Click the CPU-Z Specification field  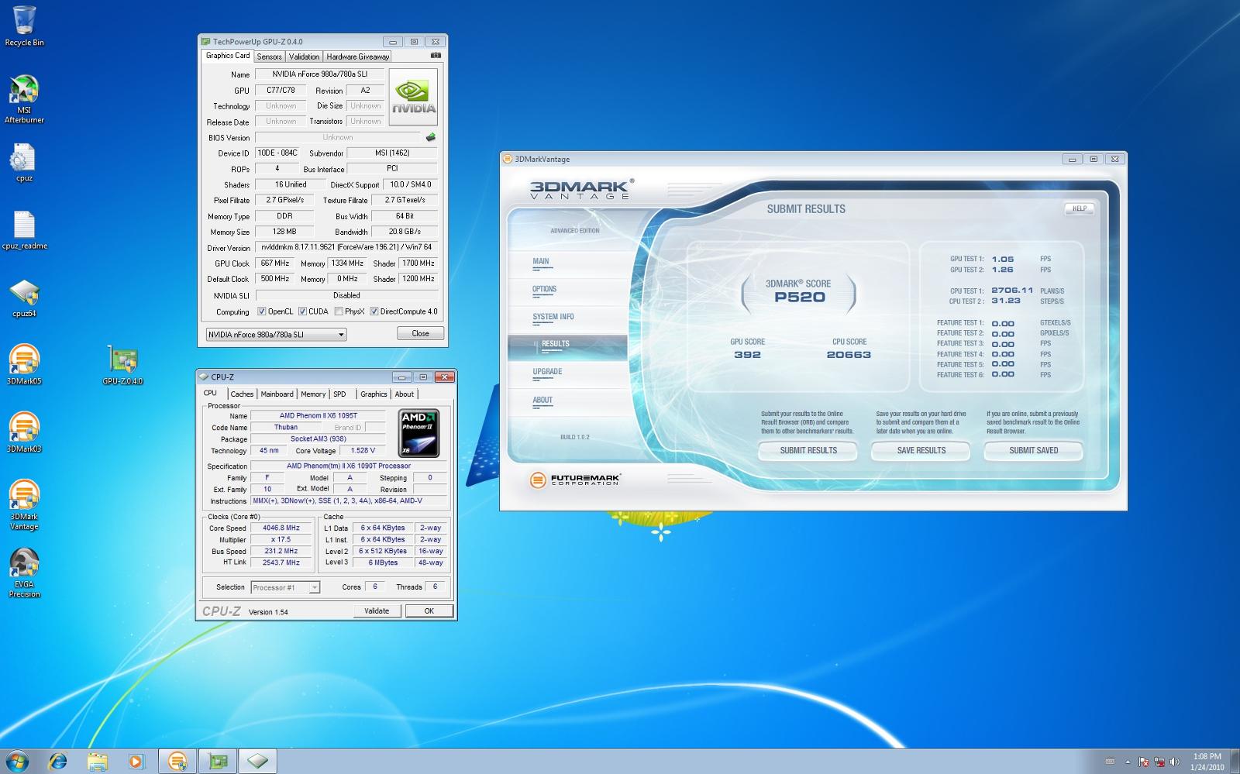coord(349,466)
